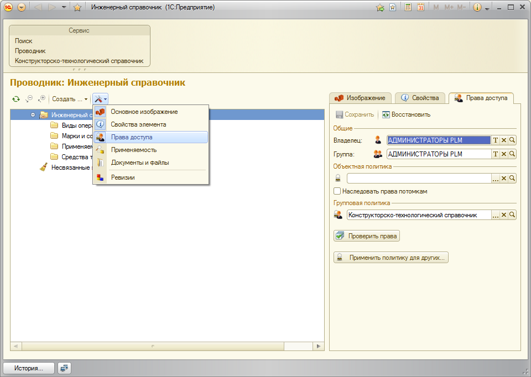Toggle Наследовать права потомкам checkbox
This screenshot has height=377, width=531.
point(337,191)
